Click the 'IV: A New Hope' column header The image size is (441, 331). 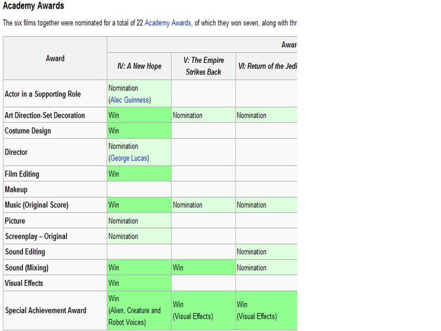139,66
